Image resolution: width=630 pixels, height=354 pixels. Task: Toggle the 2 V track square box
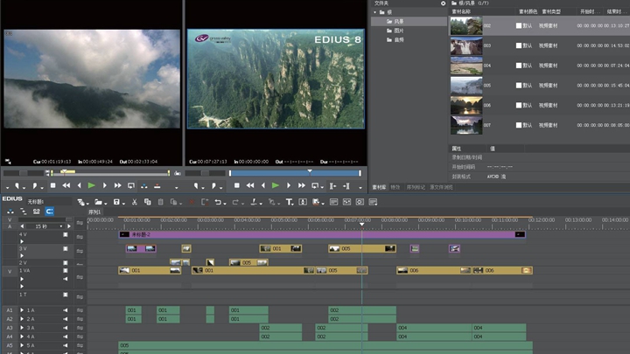tap(66, 262)
